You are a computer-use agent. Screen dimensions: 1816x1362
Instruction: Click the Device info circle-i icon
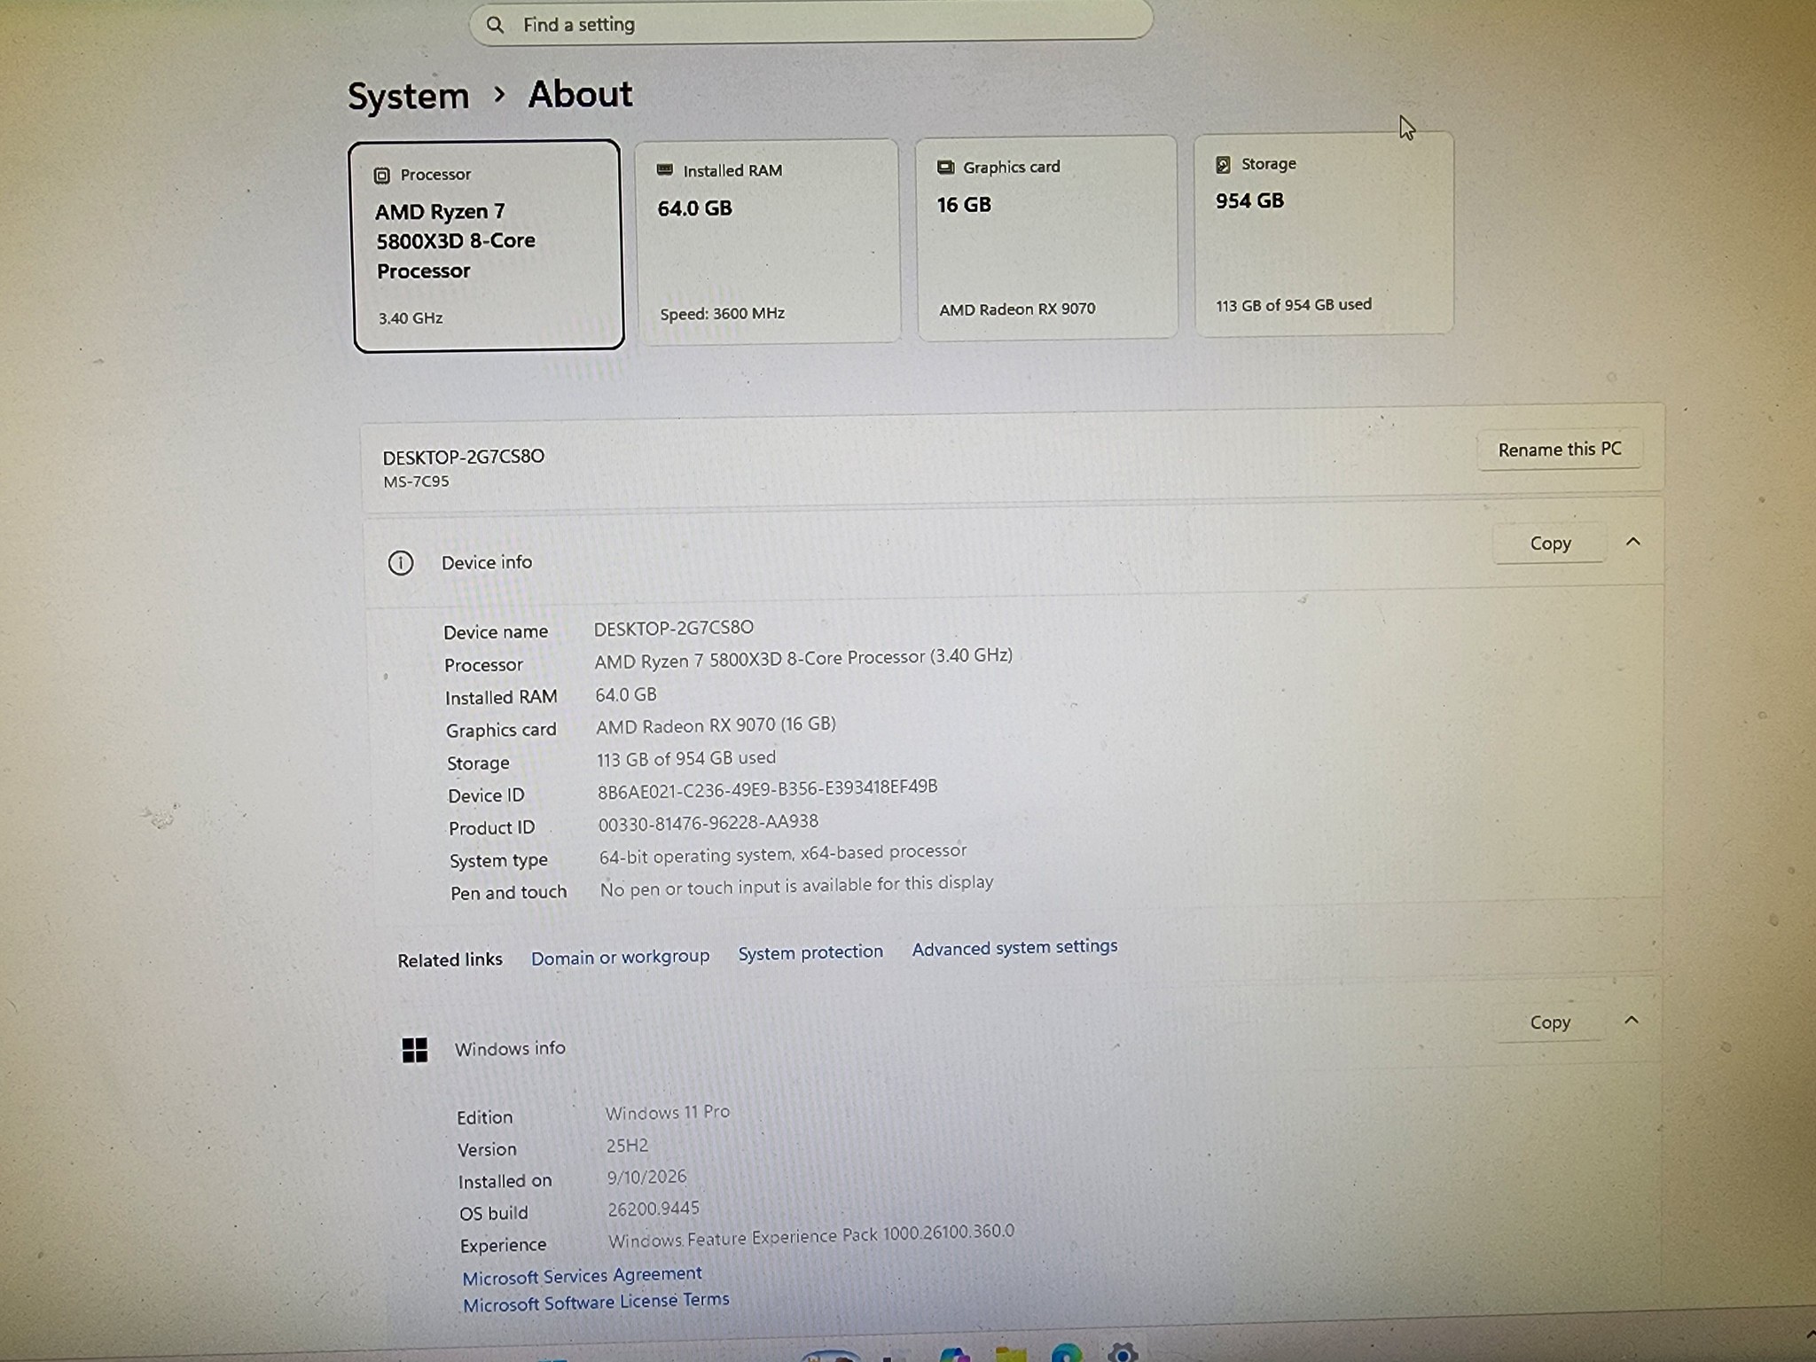(401, 563)
